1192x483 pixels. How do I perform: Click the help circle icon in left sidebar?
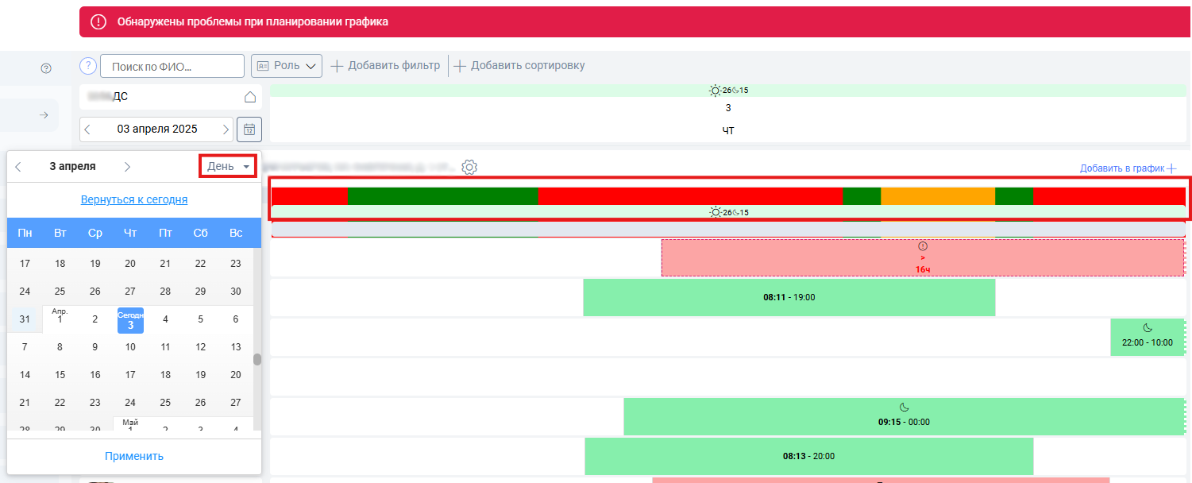[46, 69]
